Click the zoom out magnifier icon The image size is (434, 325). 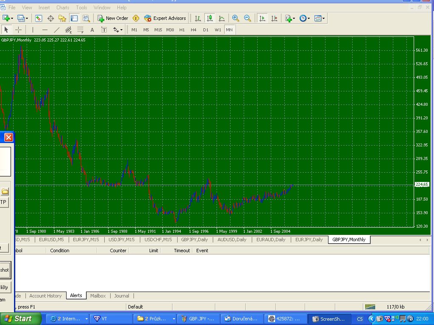[x=248, y=18]
